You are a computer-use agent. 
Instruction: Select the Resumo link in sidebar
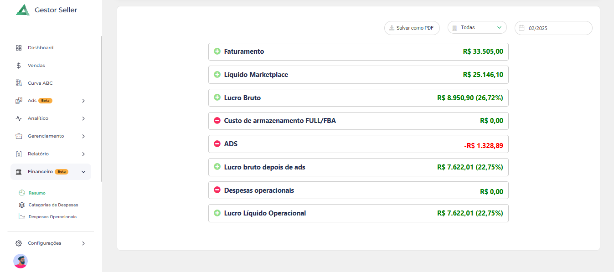coord(37,193)
